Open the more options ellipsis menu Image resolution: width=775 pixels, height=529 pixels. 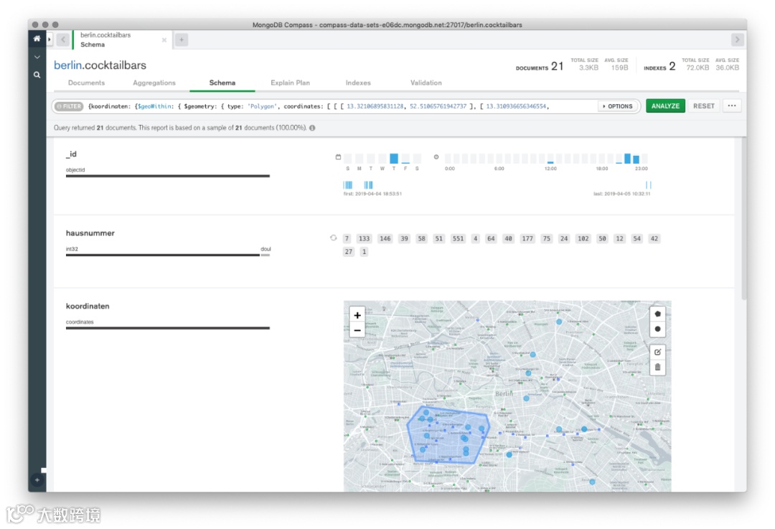[x=731, y=106]
